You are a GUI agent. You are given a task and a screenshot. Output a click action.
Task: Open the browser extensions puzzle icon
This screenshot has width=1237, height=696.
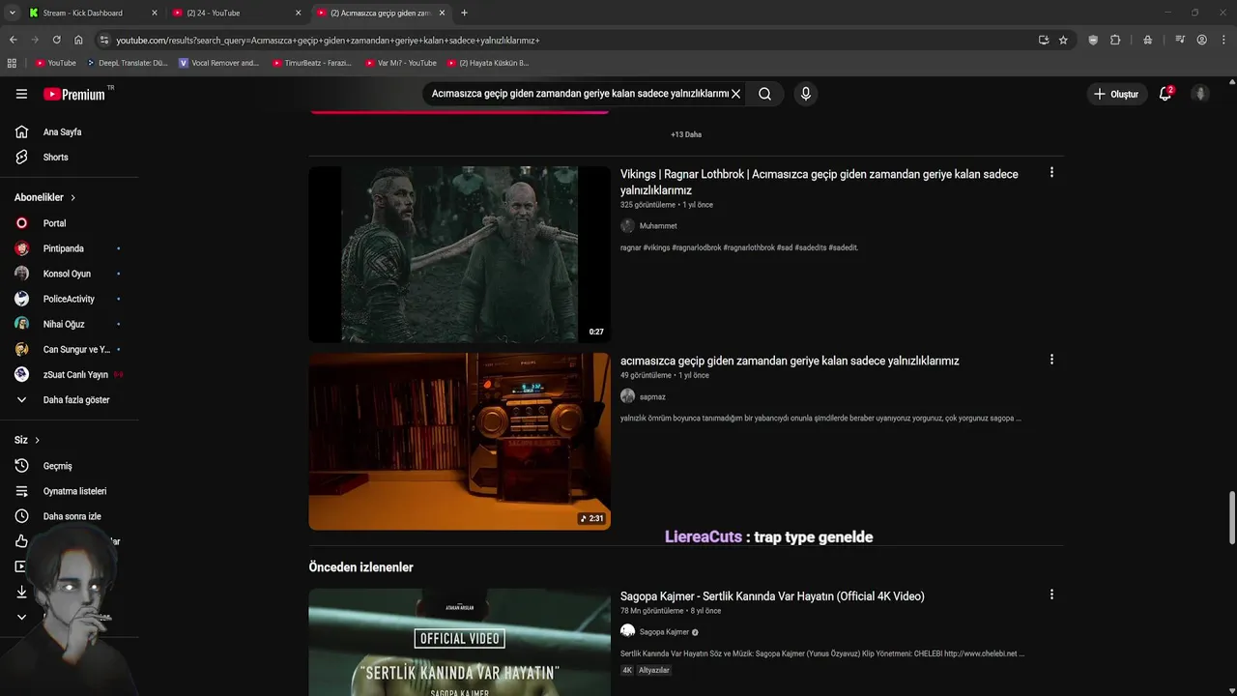click(x=1115, y=40)
